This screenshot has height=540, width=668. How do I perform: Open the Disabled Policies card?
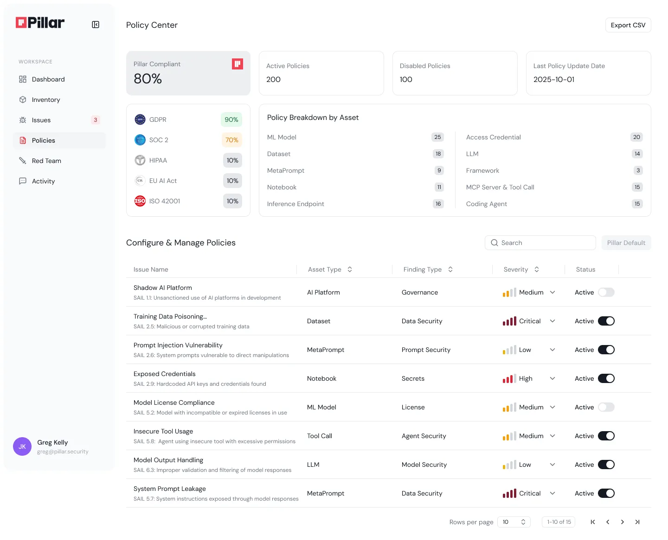(455, 73)
